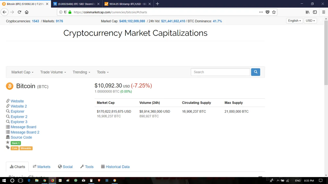Switch to Firefox in the taskbar
328x184 pixels.
[52, 180]
